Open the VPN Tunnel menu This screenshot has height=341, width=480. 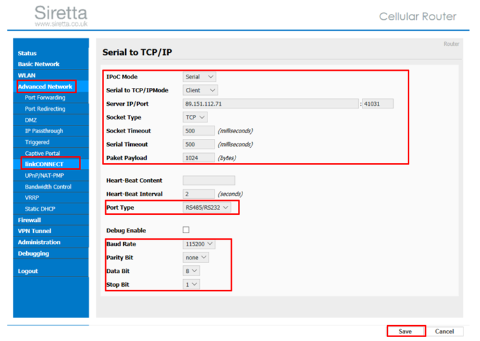click(x=34, y=231)
